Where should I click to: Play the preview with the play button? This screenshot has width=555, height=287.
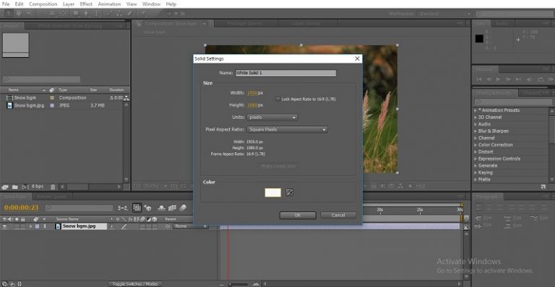(499, 79)
